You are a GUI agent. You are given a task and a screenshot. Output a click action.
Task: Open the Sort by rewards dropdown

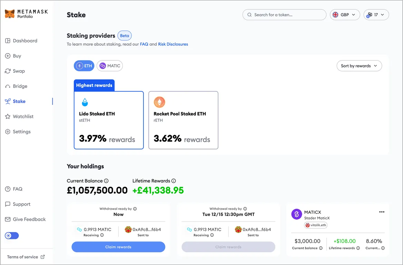click(x=359, y=66)
